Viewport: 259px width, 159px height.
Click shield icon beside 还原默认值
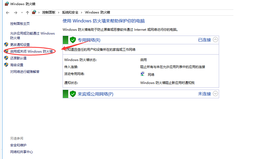pyautogui.click(x=6, y=58)
